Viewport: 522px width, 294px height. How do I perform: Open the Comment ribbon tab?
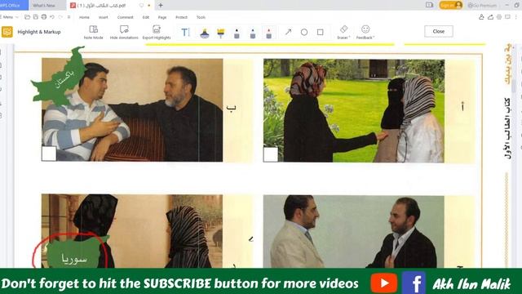[x=125, y=17]
